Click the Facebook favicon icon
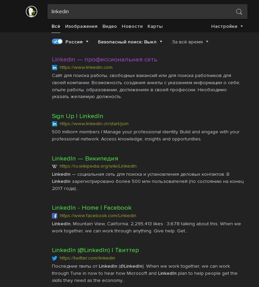Screen dimensions: 259x287 (55, 216)
